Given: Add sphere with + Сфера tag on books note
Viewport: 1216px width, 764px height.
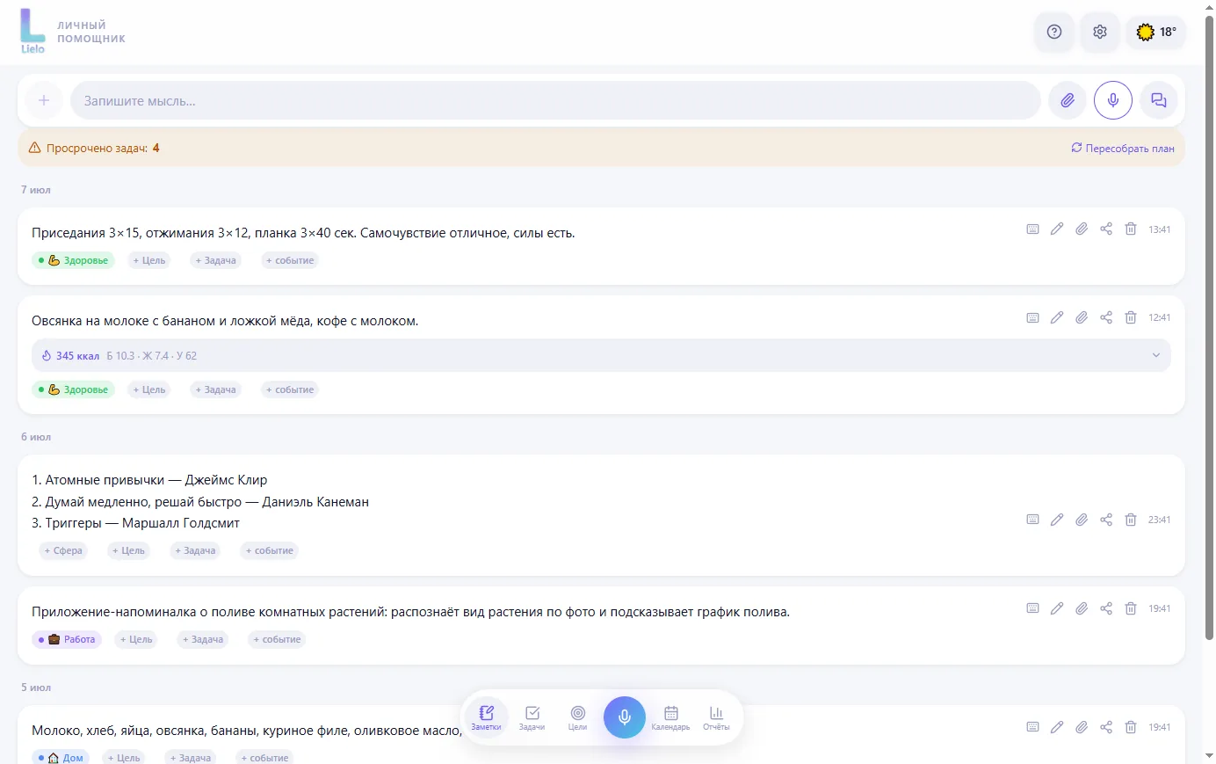Looking at the screenshot, I should pos(63,550).
